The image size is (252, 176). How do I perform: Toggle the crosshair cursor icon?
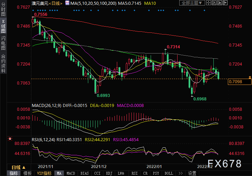(x=209, y=3)
